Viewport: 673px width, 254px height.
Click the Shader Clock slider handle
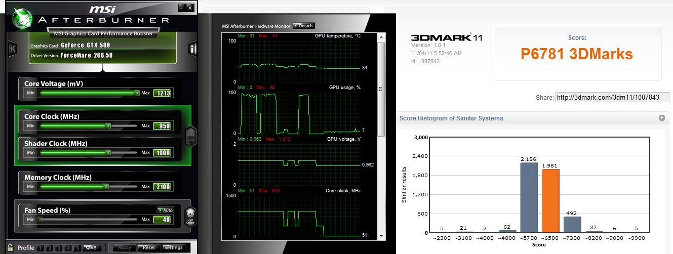[108, 152]
